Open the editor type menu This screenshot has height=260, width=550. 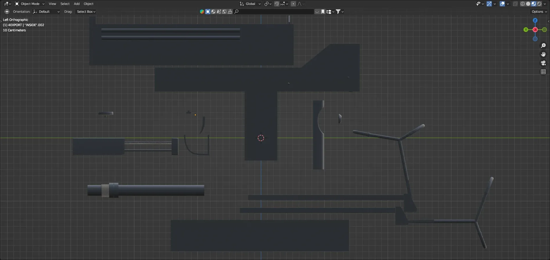pos(7,4)
